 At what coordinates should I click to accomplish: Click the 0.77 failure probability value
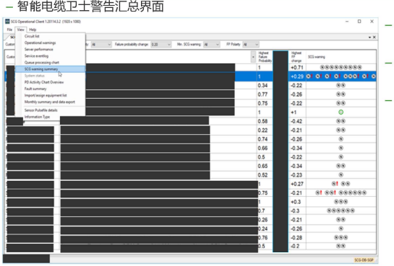[262, 94]
